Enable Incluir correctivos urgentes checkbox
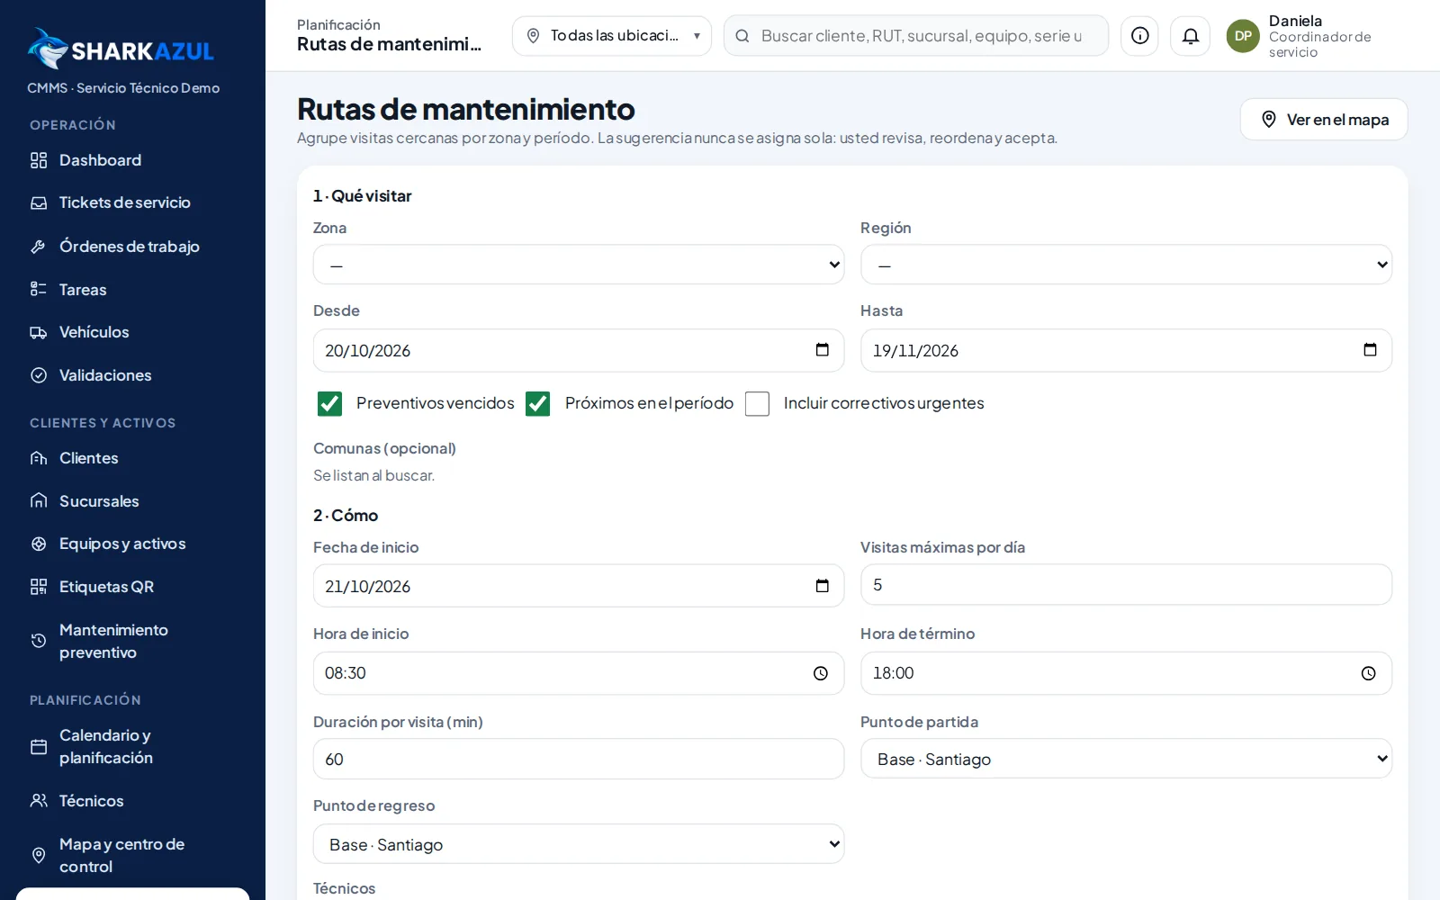 758,404
